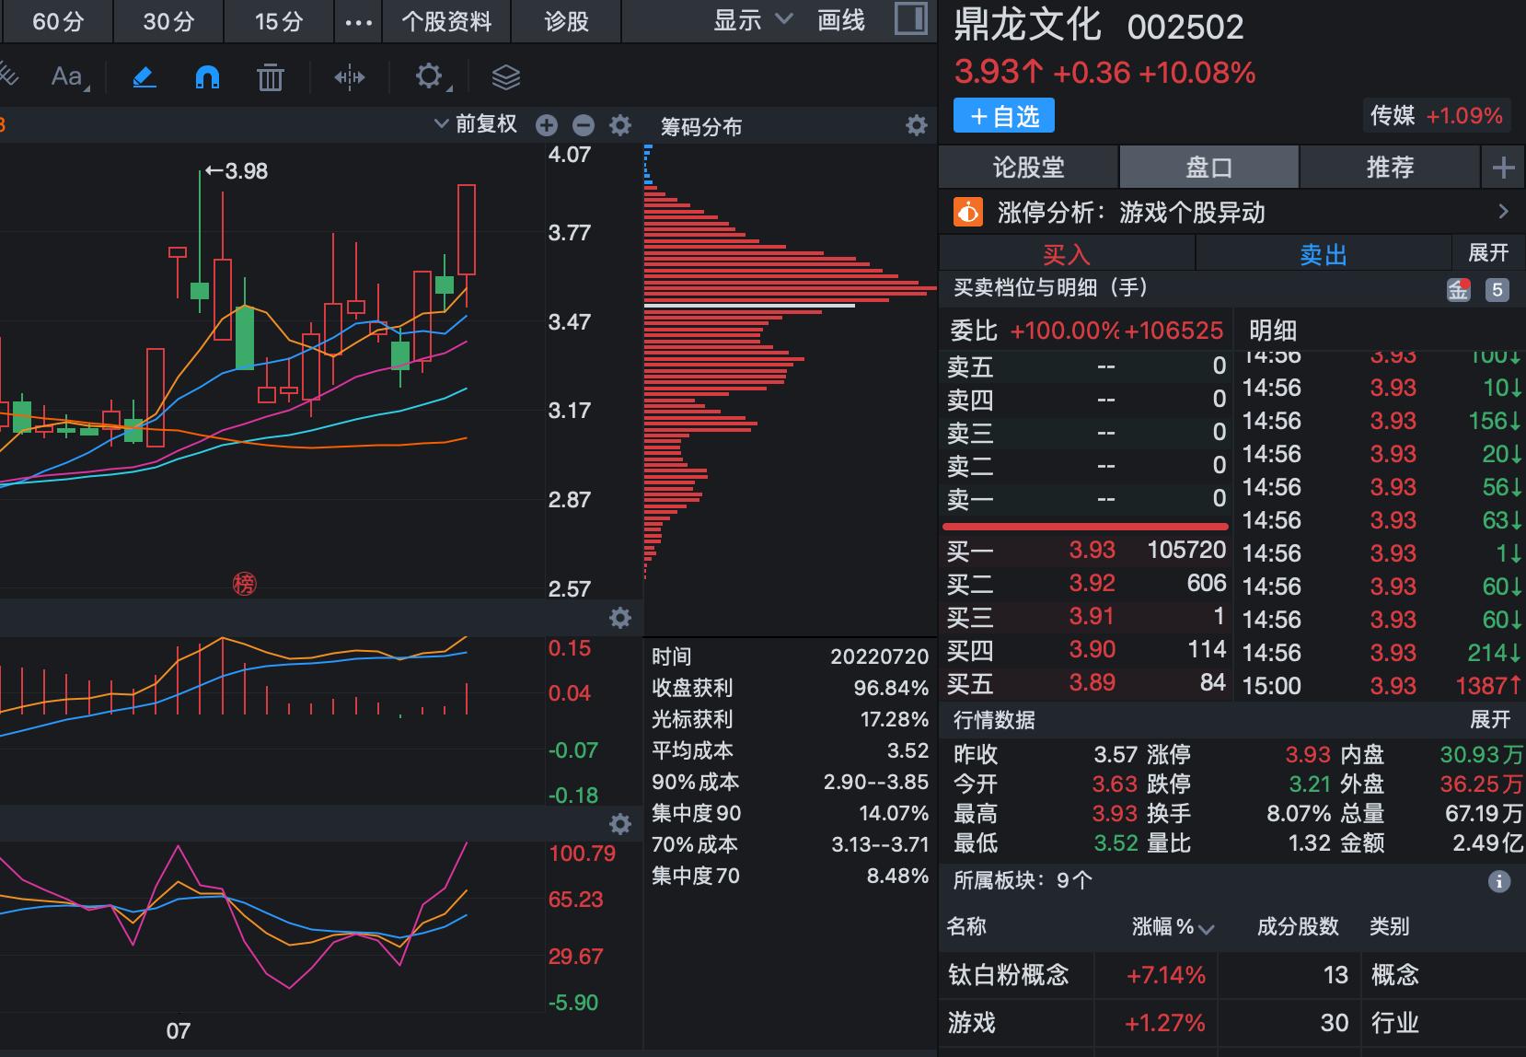Open KDJ indicator panel settings gear
This screenshot has width=1526, height=1057.
tap(620, 824)
